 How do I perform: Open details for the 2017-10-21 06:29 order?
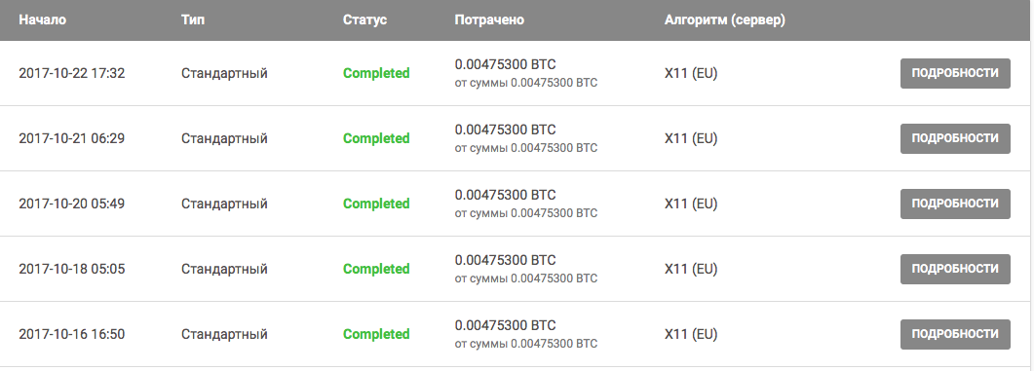point(955,138)
